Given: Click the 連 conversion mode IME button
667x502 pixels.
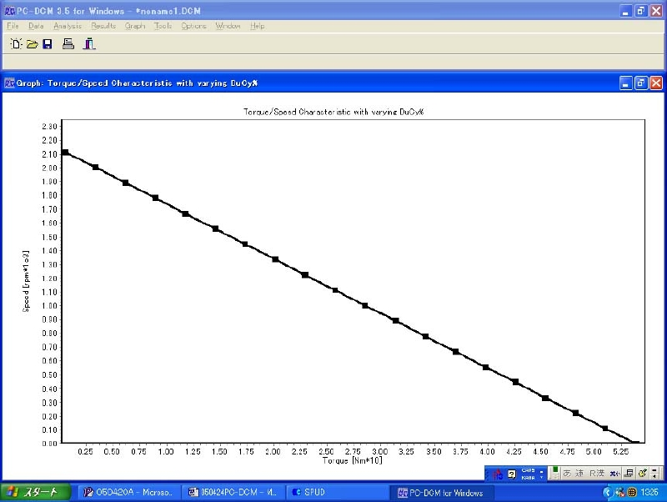Looking at the screenshot, I should (579, 473).
